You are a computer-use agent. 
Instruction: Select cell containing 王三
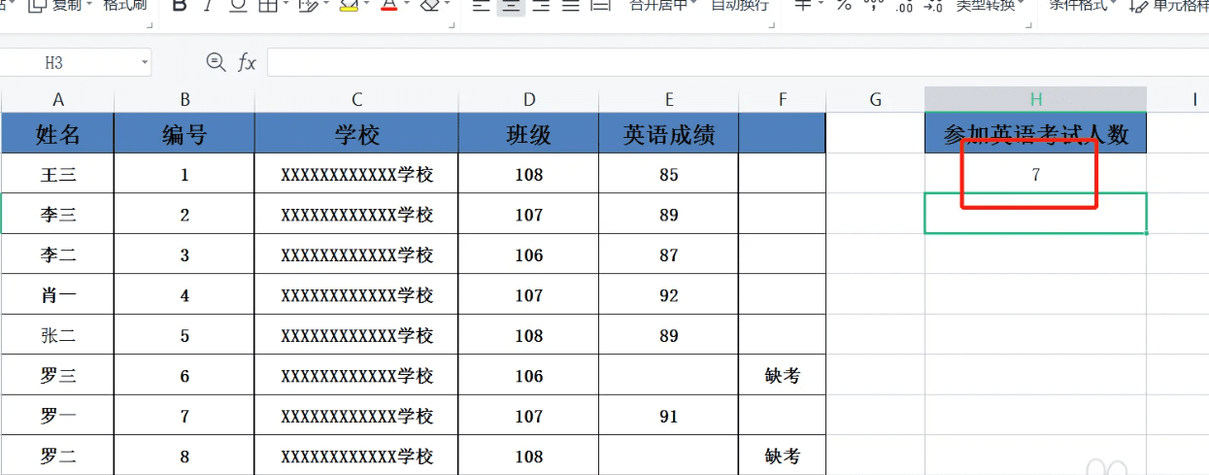click(58, 175)
